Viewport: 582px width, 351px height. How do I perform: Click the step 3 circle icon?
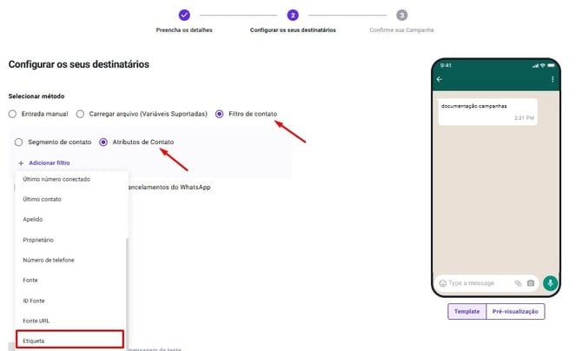coord(401,16)
